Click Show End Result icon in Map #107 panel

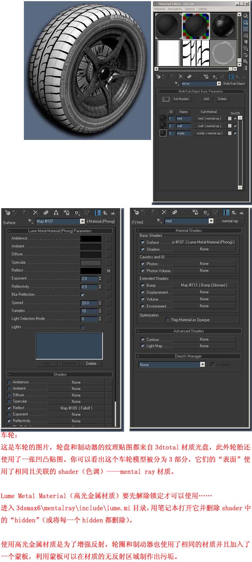click(98, 212)
